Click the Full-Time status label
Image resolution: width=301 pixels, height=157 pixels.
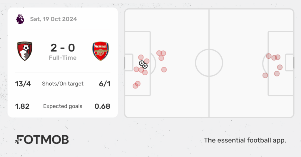[63, 58]
